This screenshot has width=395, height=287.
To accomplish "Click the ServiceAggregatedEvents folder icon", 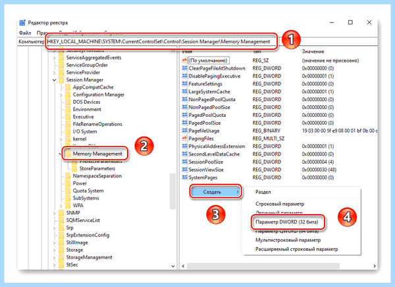I will 61,58.
